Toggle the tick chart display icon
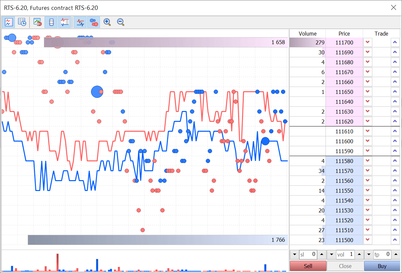The height and width of the screenshot is (273, 402). [8, 22]
